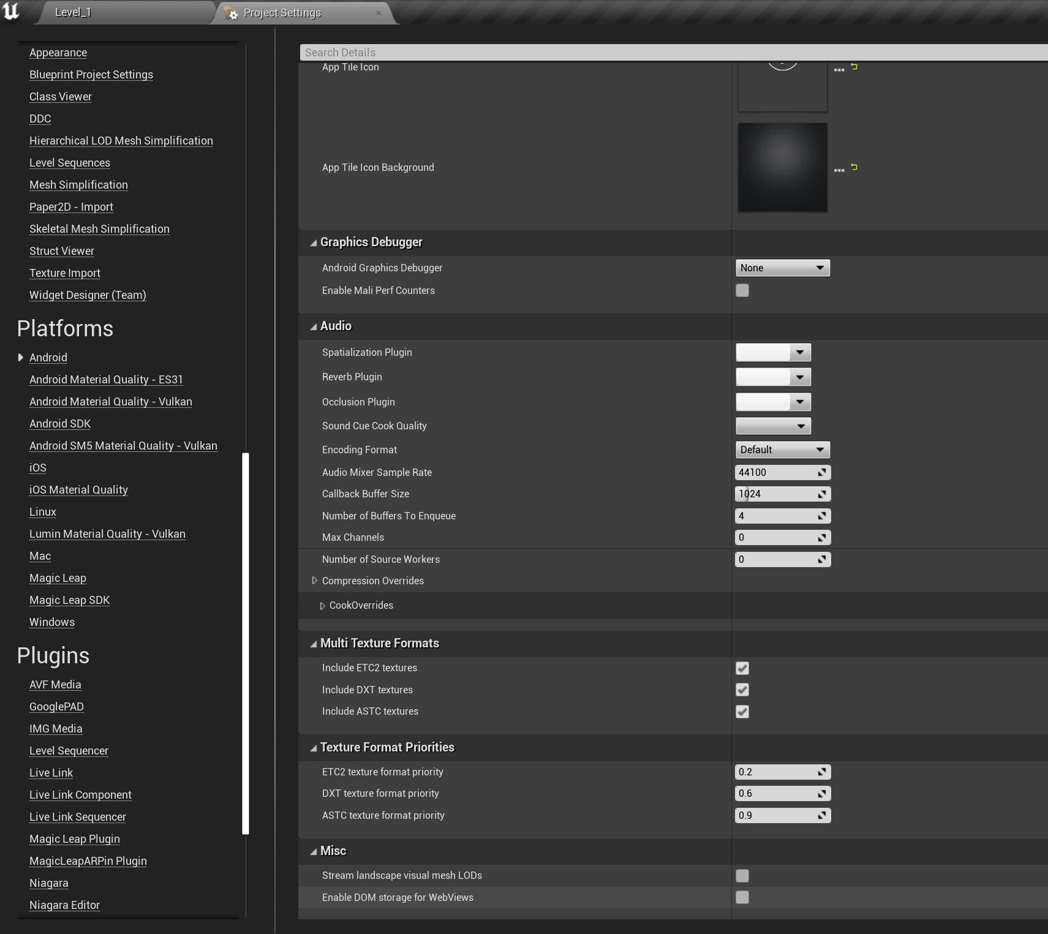The width and height of the screenshot is (1048, 934).
Task: Open Texture Import settings
Action: [x=65, y=273]
